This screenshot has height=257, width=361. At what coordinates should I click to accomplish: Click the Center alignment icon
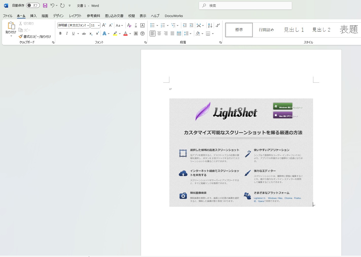pyautogui.click(x=159, y=33)
